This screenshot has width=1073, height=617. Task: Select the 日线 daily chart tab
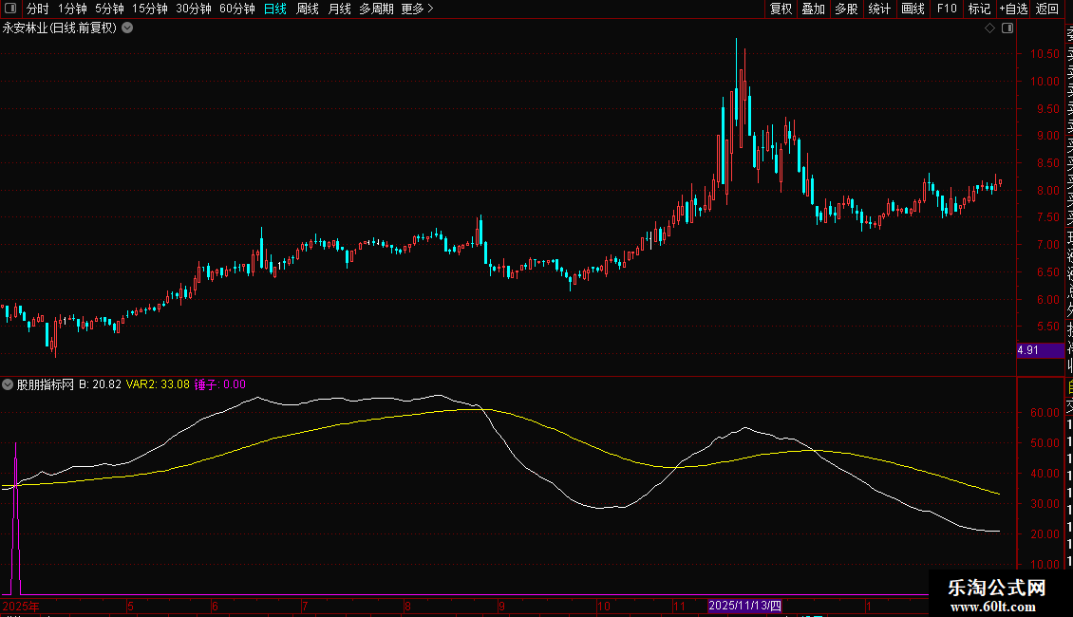[x=275, y=9]
